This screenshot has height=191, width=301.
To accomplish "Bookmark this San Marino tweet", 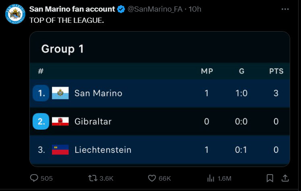I will [x=270, y=178].
